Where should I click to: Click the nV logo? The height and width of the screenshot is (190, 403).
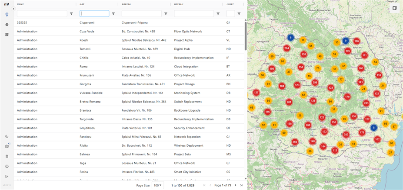7,4
